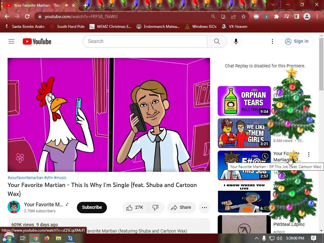Click the #yourfavoritemartian hashtag
Image resolution: width=324 pixels, height=243 pixels.
coord(25,178)
